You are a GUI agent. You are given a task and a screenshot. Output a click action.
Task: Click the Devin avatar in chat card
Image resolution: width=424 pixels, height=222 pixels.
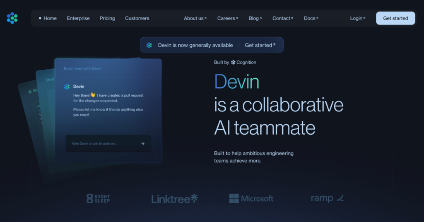click(x=67, y=87)
